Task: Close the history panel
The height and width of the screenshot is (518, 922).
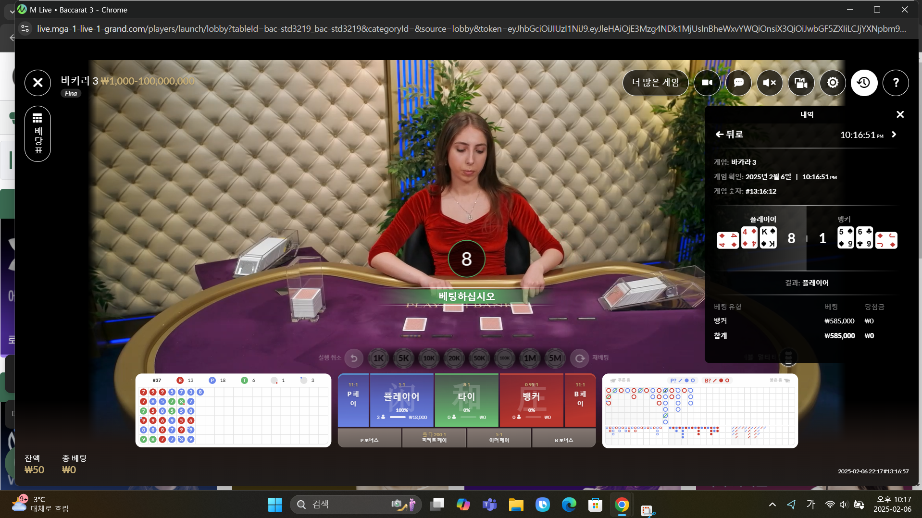Action: (900, 114)
